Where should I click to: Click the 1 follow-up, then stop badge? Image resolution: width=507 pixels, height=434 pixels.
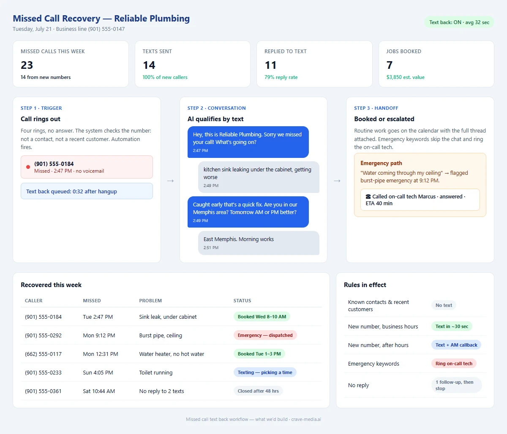[x=456, y=385]
